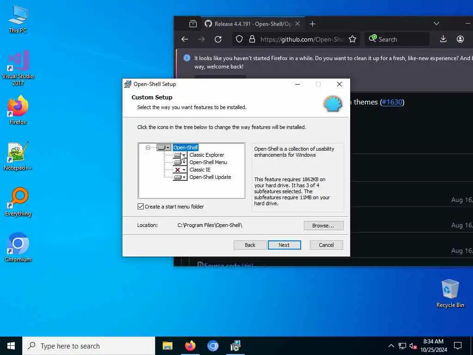Open the #1630 issue link
473x355 pixels.
click(392, 102)
